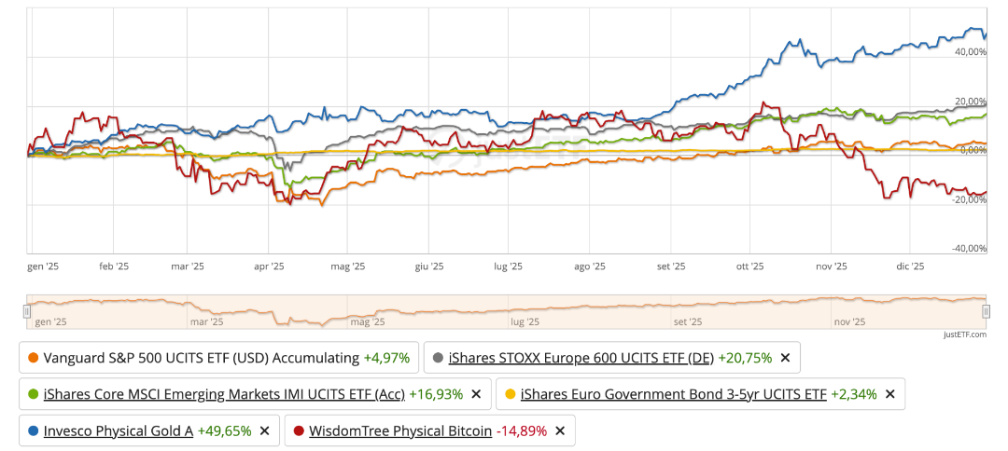Open the Invesco Physical Gold A link
The image size is (1008, 451).
[x=119, y=430]
